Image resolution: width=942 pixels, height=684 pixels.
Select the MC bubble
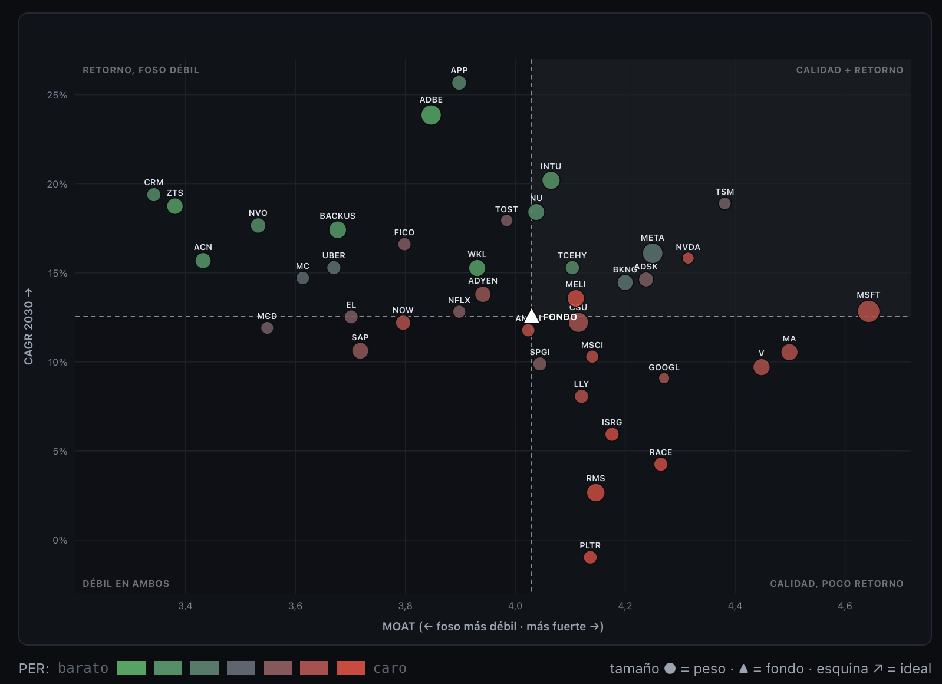tap(302, 278)
